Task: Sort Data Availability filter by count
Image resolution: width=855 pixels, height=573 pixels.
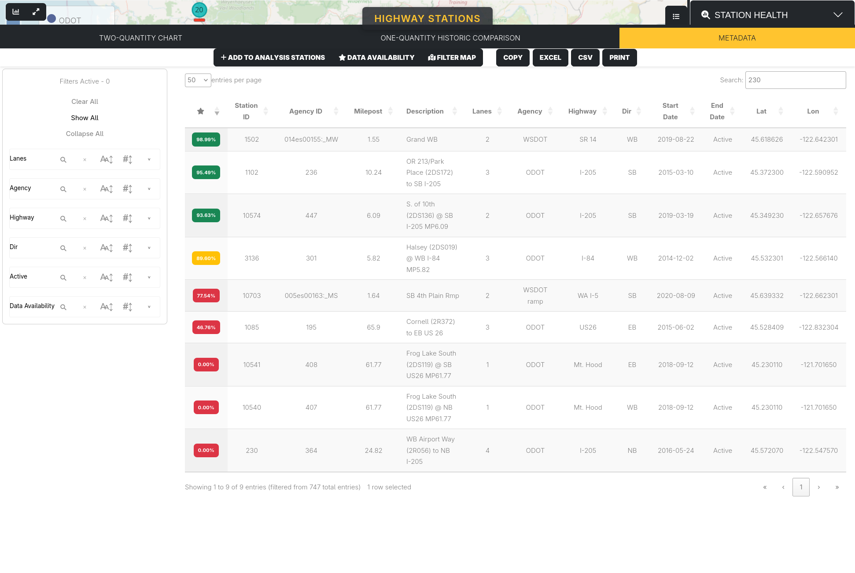Action: [x=128, y=307]
